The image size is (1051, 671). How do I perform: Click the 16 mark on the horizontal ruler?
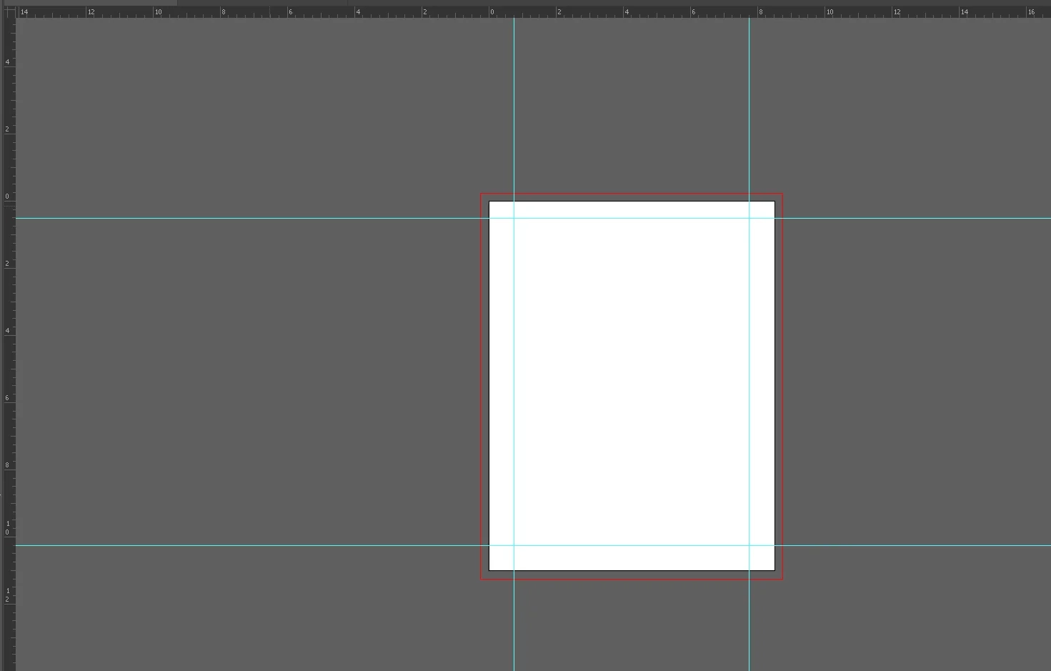tap(1030, 12)
